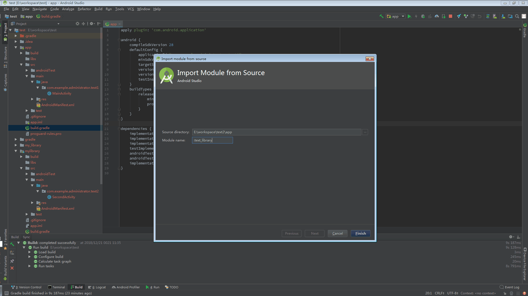Cancel the Import Module from Source dialog
This screenshot has height=296, width=528.
(337, 233)
